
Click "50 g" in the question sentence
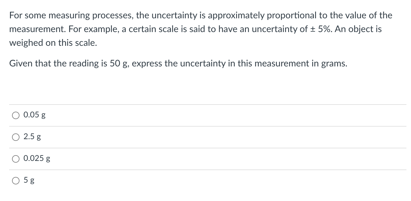click(119, 64)
